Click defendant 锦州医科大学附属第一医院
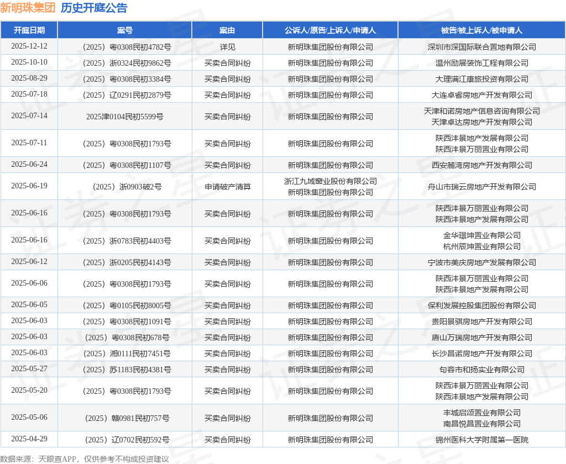 (x=481, y=440)
